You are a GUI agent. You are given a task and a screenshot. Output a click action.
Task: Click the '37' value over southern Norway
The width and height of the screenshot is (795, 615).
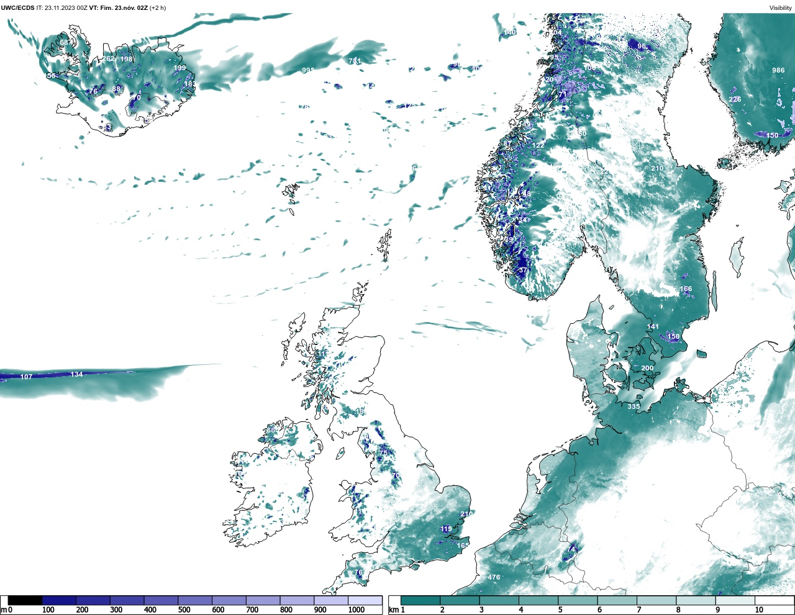tap(522, 270)
